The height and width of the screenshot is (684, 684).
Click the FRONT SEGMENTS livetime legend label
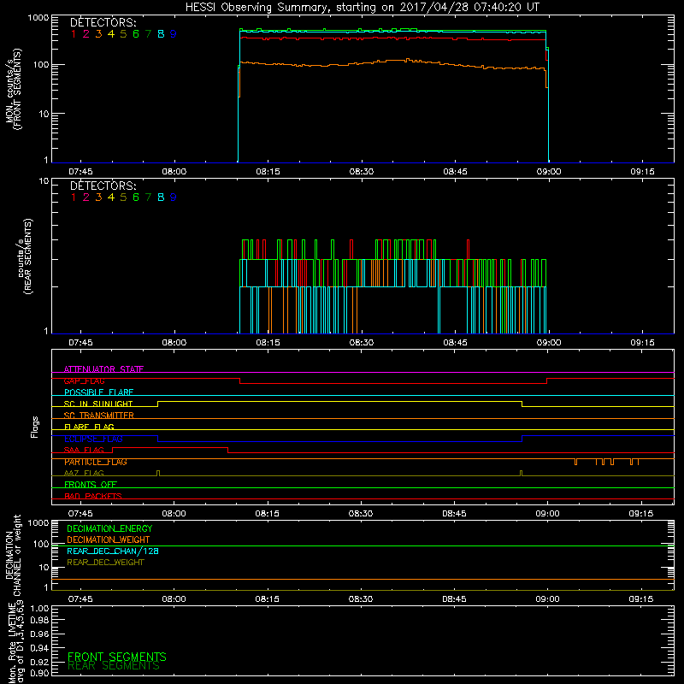(117, 657)
